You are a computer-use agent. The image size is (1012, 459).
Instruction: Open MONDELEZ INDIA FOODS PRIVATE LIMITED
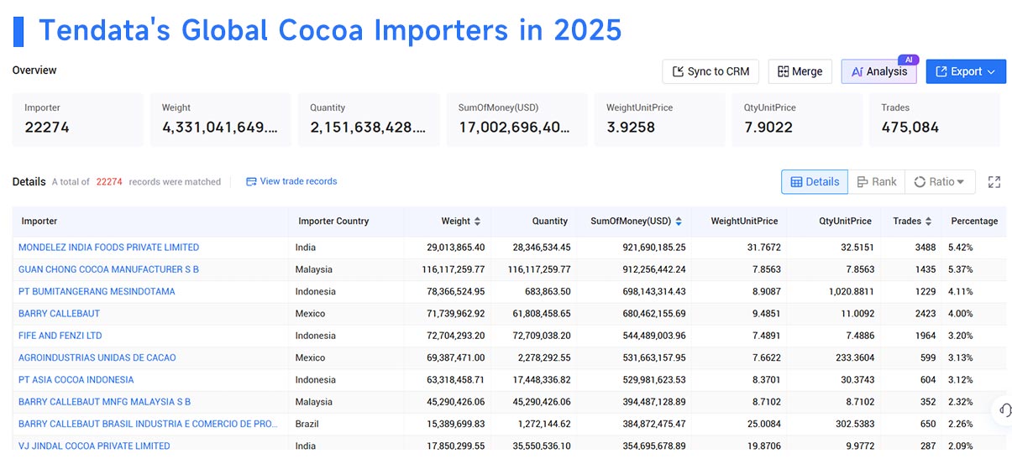pyautogui.click(x=108, y=248)
